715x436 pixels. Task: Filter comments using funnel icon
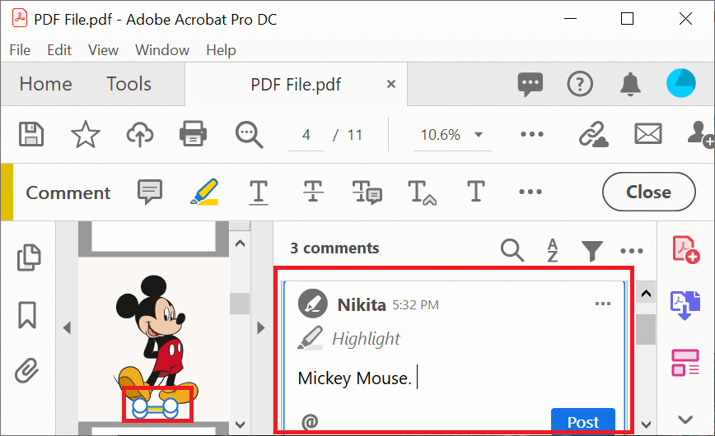click(591, 249)
